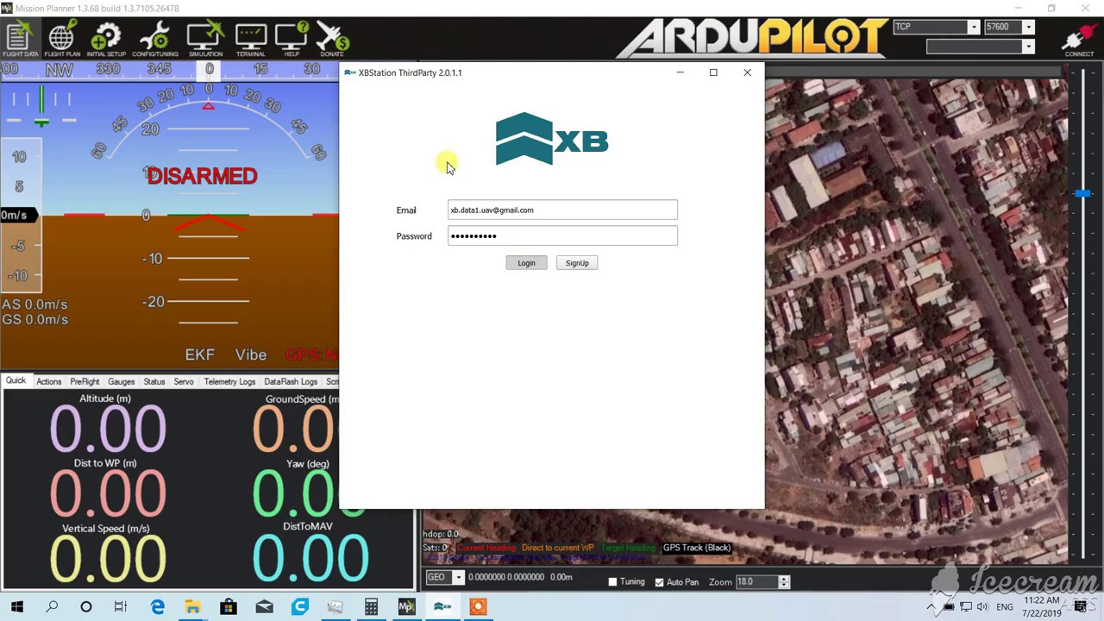
Task: Open Initial Setup screen
Action: [x=106, y=40]
